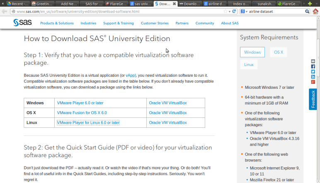Screen dimensions: 320x183
Task: Open the Feedback side tab
Action: click(x=313, y=99)
